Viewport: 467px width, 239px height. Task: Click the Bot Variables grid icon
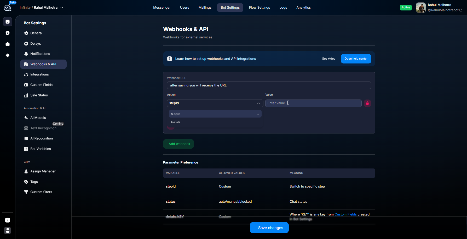pos(26,149)
